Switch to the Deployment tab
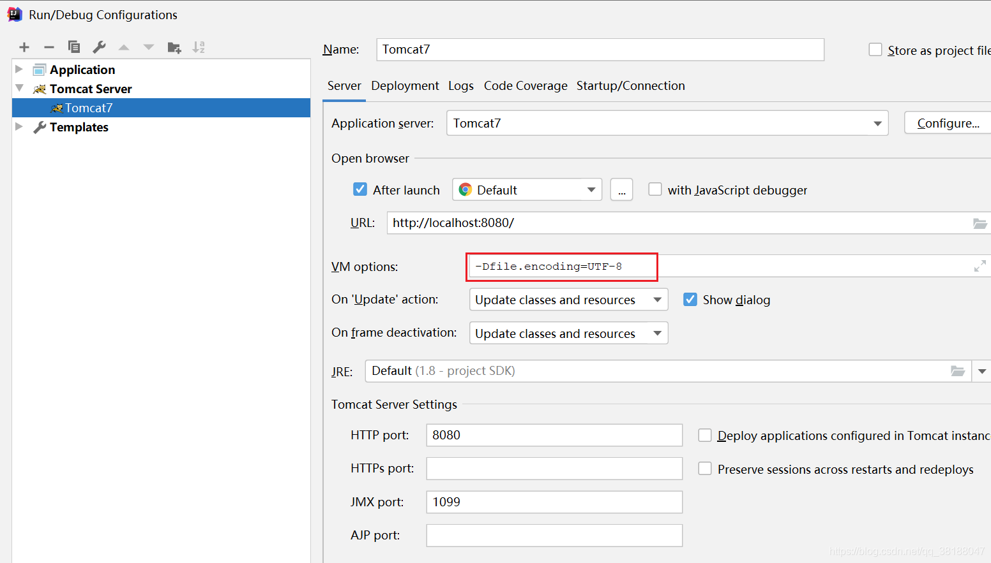Screen dimensions: 991x563 pos(405,86)
